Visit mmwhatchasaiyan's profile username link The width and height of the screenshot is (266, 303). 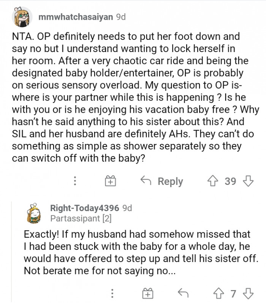75,17
